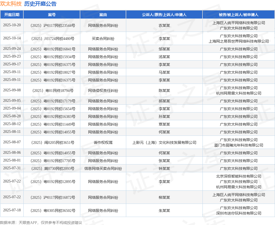The width and height of the screenshot is (275, 225).
Task: Click plaintiff 朱某某
Action: [x=164, y=211]
